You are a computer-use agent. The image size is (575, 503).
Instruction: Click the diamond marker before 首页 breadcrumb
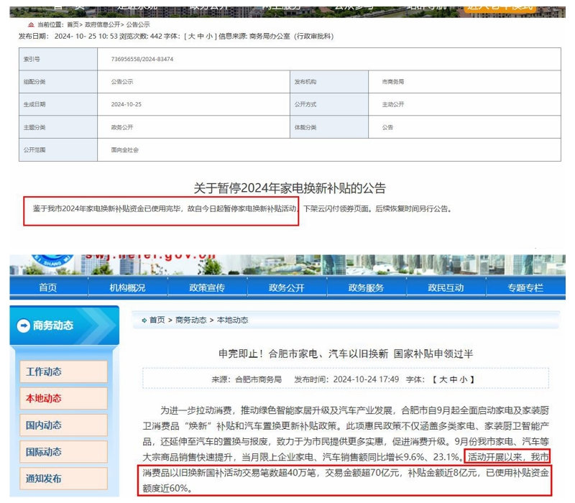point(144,321)
